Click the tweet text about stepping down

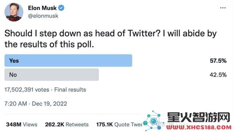[110, 39]
